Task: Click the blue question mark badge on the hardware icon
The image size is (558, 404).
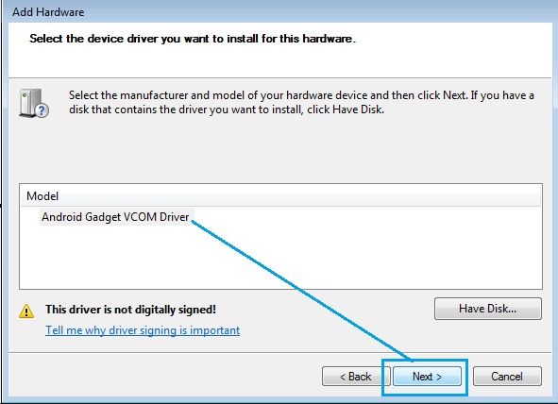Action: pos(42,110)
